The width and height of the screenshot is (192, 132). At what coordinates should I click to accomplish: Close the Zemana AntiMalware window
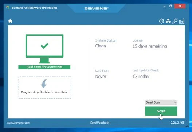pyautogui.click(x=180, y=6)
